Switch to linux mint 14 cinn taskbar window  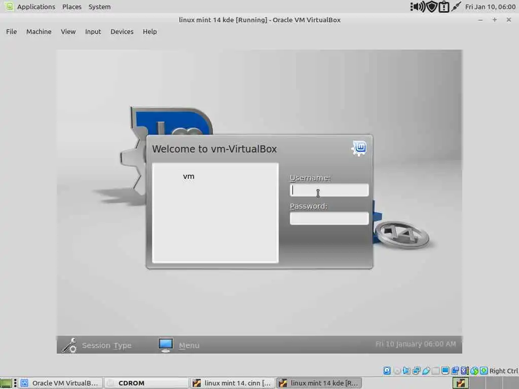click(233, 383)
